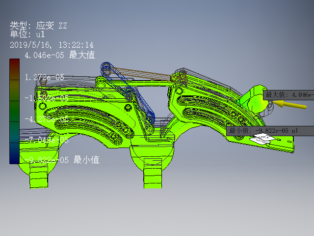Select the red top segment of color bar
This screenshot has height=236, width=314.
coord(14,69)
